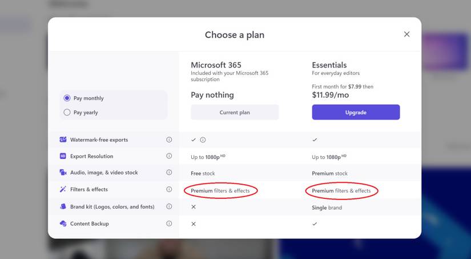Show info for Audio, image, & video stock
Viewport: 471px width, 259px height.
coord(169,172)
